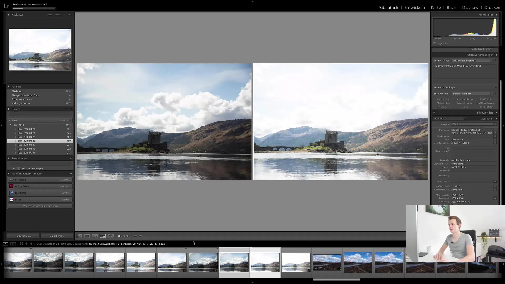Hide the left panel with edge arrow
Viewport: 505px width, 284px height.
click(x=2, y=126)
